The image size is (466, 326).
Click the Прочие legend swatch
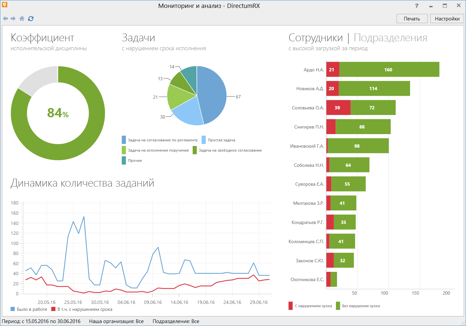pos(124,161)
